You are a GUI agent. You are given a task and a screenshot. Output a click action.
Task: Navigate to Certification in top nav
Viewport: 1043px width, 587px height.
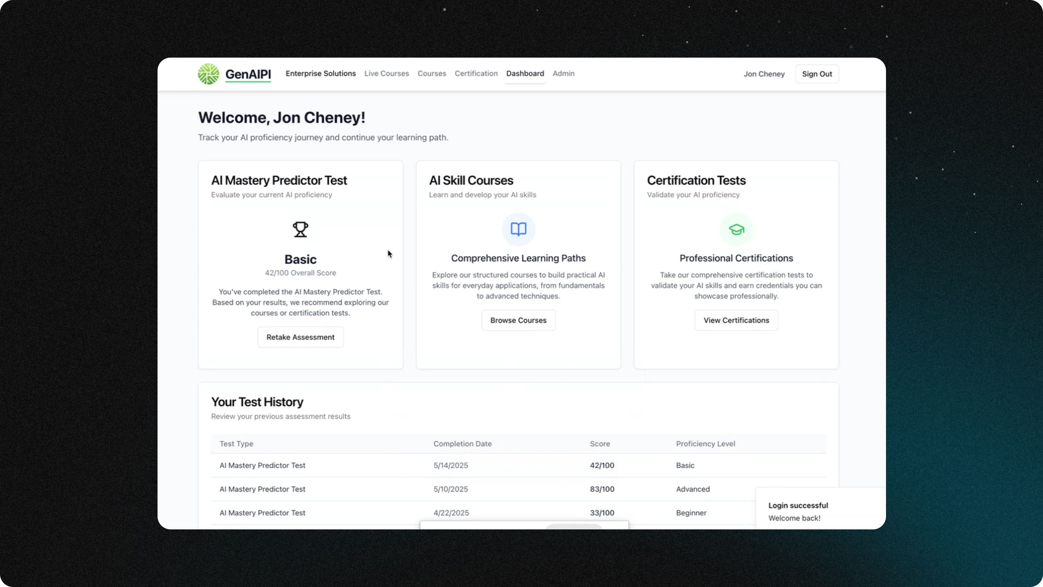[476, 73]
